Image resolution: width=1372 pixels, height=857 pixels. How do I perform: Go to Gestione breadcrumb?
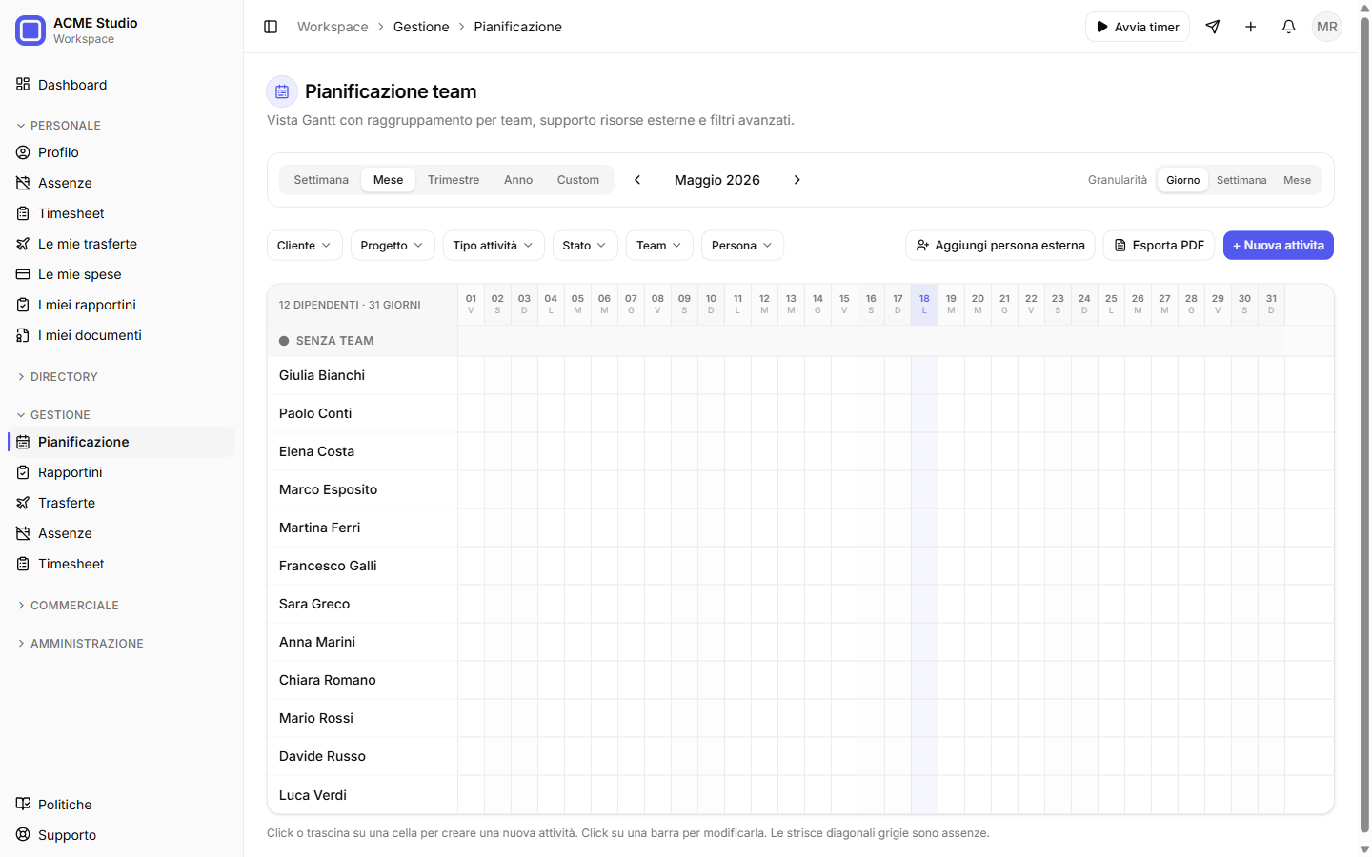tap(421, 27)
